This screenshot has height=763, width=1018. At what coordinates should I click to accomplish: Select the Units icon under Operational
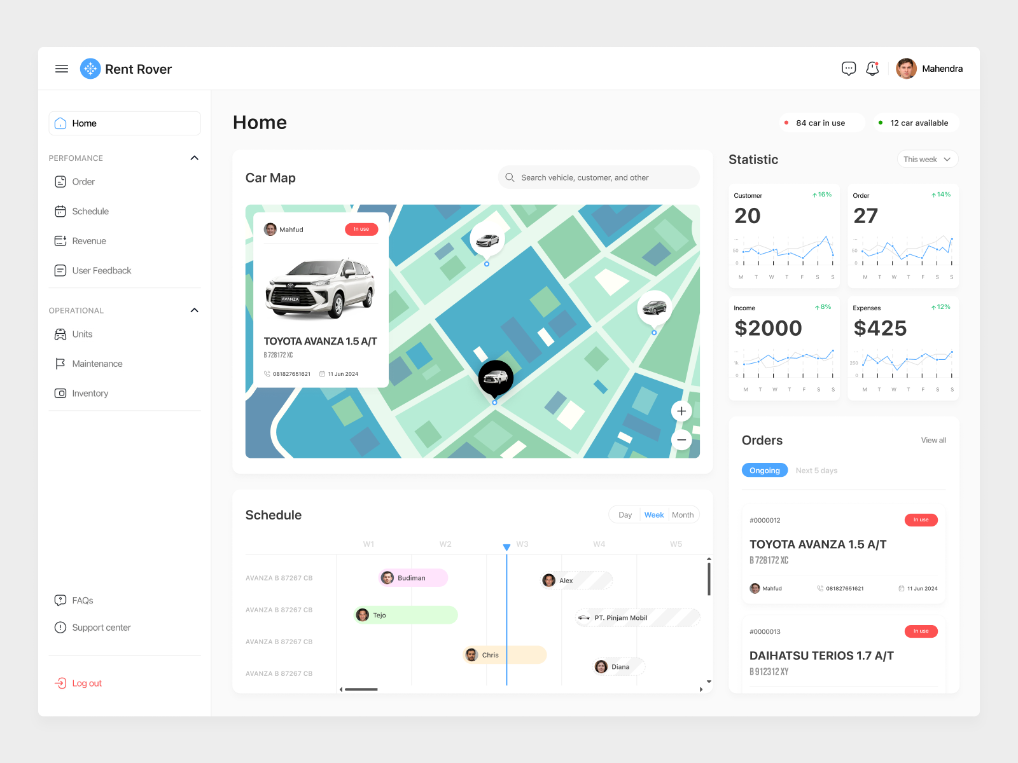tap(60, 334)
